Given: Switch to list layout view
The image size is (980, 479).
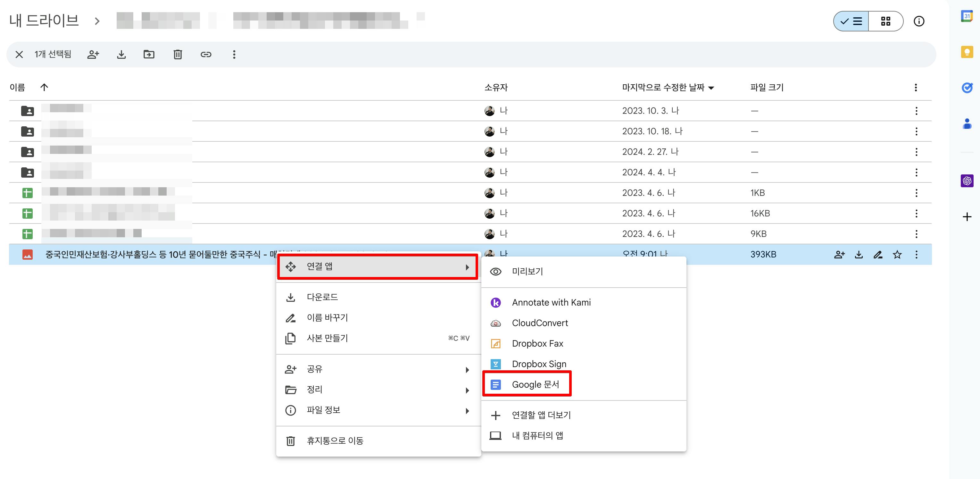Looking at the screenshot, I should [851, 21].
